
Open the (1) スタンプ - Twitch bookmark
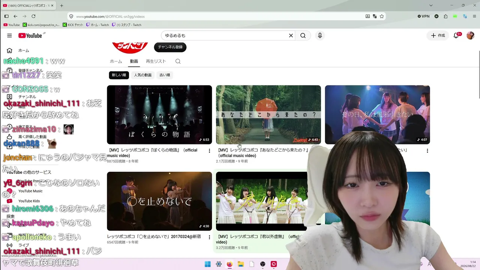click(x=127, y=25)
